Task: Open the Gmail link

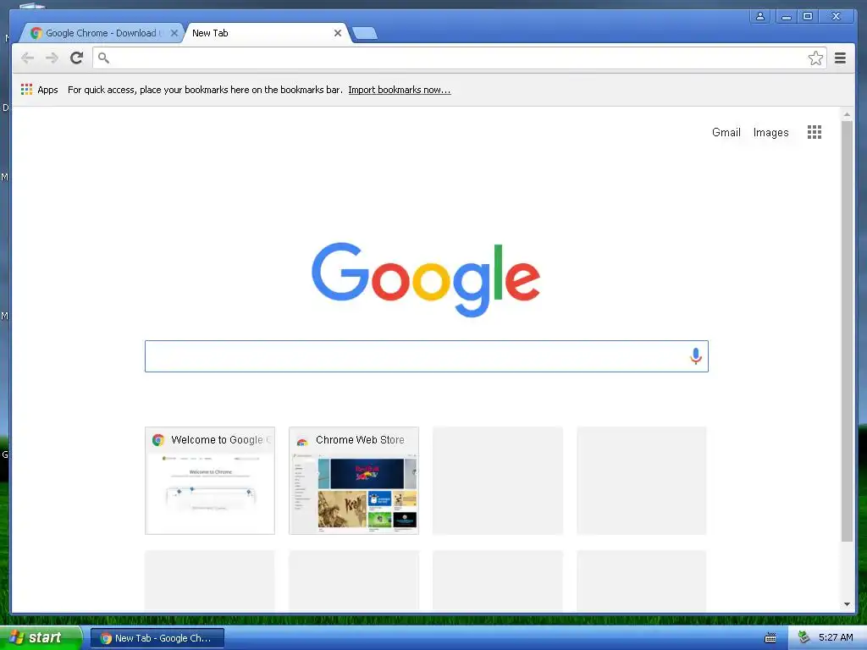Action: tap(726, 133)
